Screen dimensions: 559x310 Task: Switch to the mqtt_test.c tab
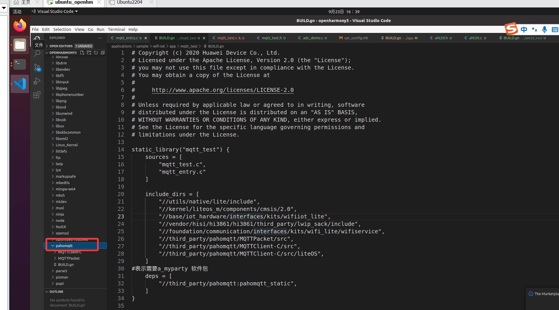pyautogui.click(x=227, y=38)
